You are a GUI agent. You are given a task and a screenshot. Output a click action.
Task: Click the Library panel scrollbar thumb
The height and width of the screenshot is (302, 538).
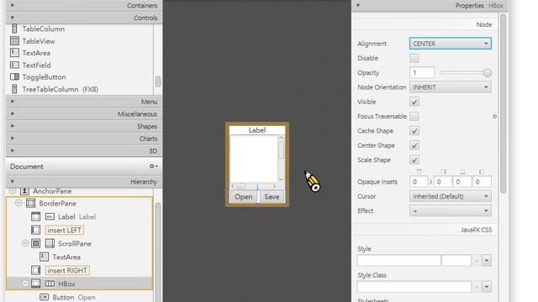(x=158, y=81)
